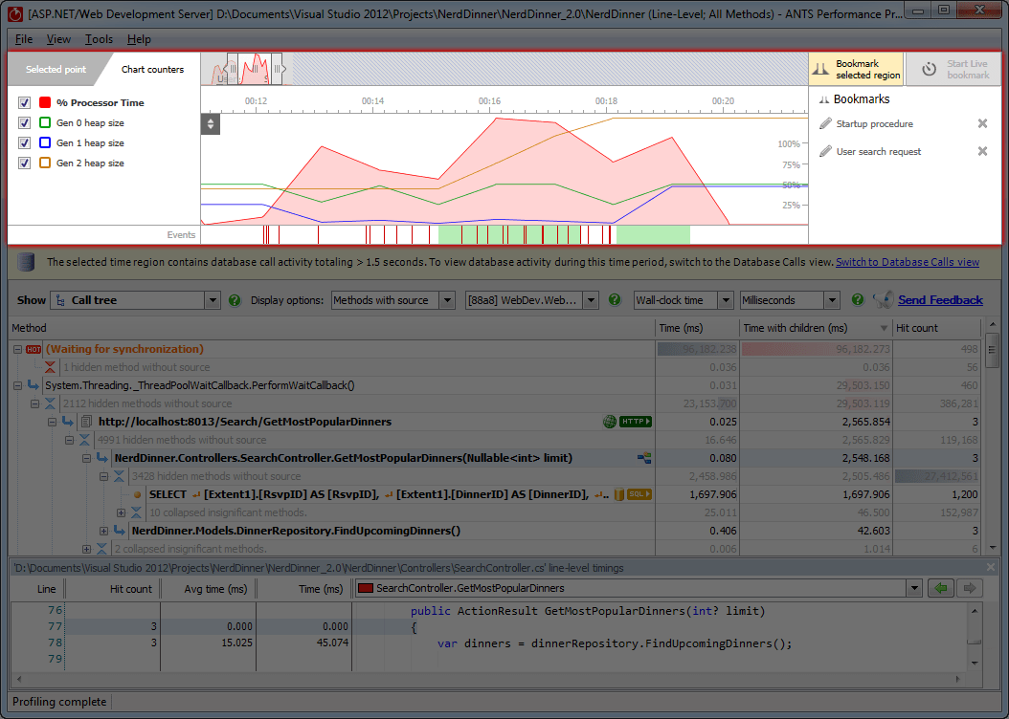Screen dimensions: 1009x719
Task: Open the Wall-clock time dropdown
Action: click(x=725, y=300)
